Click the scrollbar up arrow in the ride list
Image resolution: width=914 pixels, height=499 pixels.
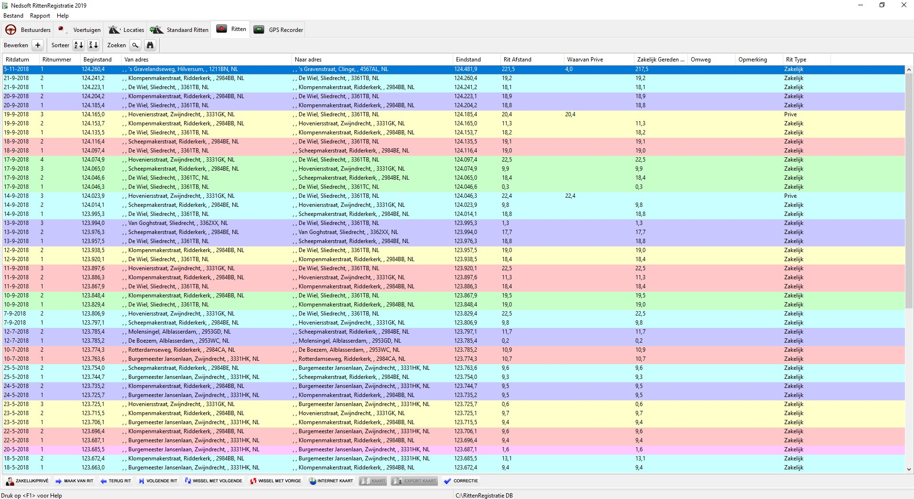coord(909,70)
